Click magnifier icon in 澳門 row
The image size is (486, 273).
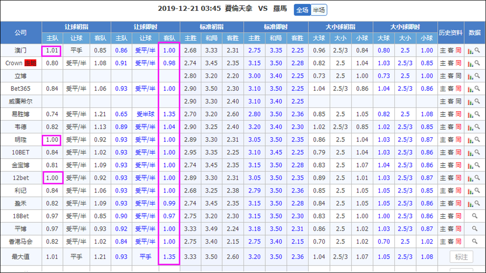tap(477, 50)
